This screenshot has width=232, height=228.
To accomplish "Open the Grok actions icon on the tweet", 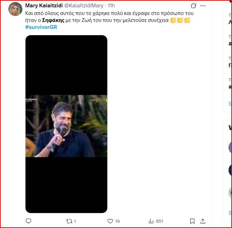I will [x=193, y=6].
